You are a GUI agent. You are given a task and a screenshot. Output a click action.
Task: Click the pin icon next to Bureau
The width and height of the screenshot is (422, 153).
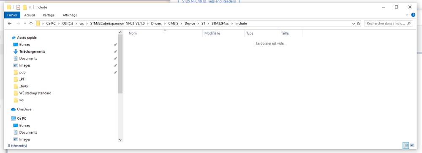click(115, 45)
